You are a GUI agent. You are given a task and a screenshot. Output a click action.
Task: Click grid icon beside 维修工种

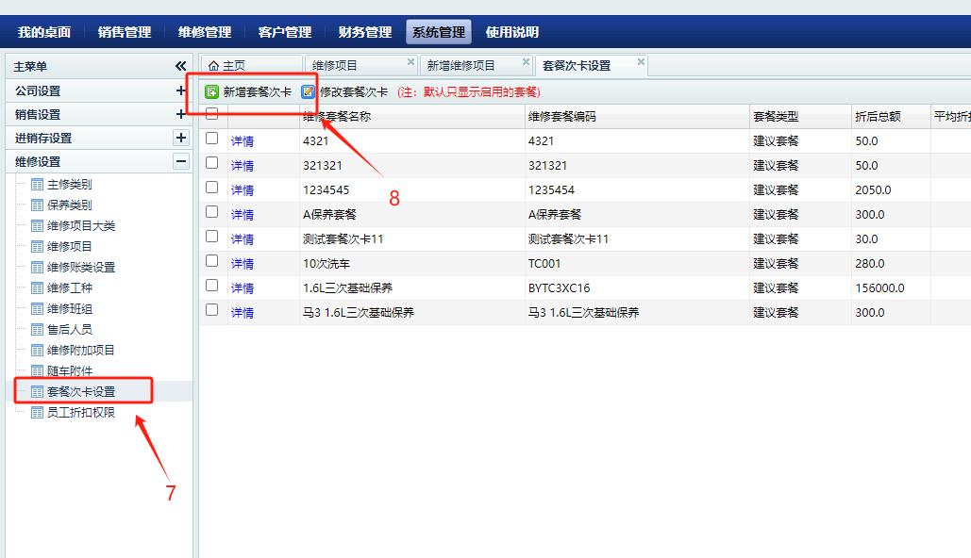pyautogui.click(x=37, y=288)
